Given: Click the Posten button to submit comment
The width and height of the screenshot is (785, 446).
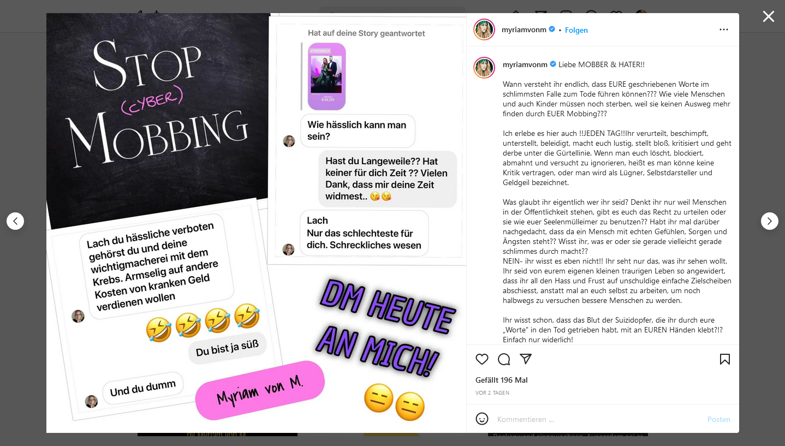Looking at the screenshot, I should 719,419.
